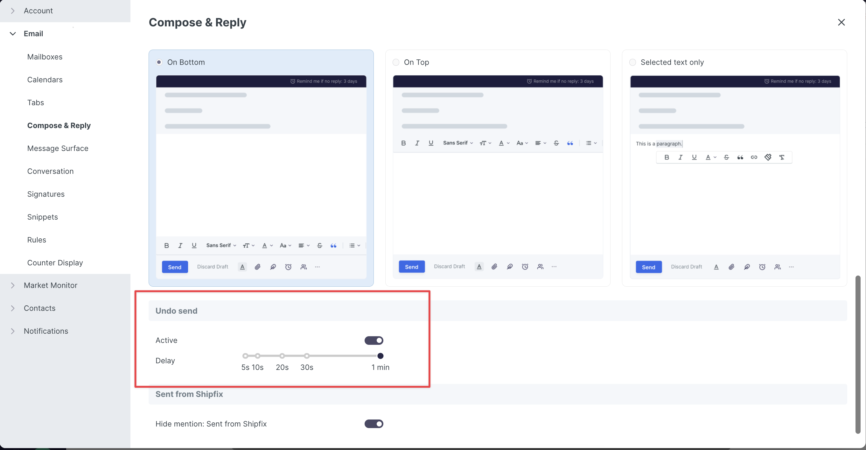Click the Send button in On Bottom preview
The image size is (866, 450).
174,267
